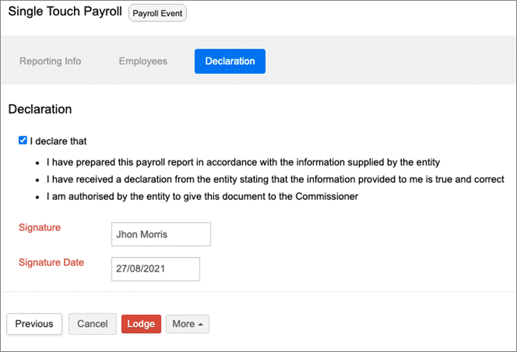The width and height of the screenshot is (517, 352).
Task: Click the 'authorised by the entity' statement
Action: pos(202,196)
